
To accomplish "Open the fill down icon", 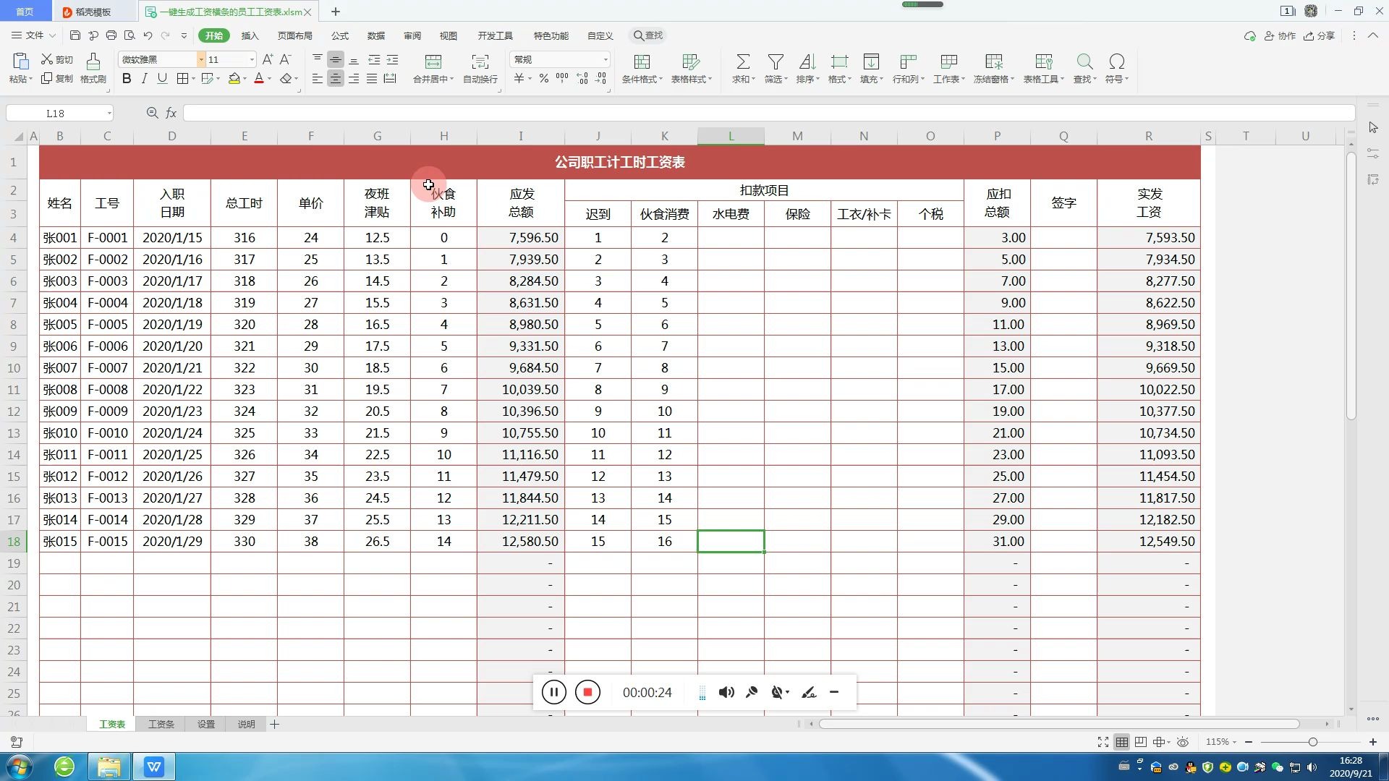I will pos(871,62).
